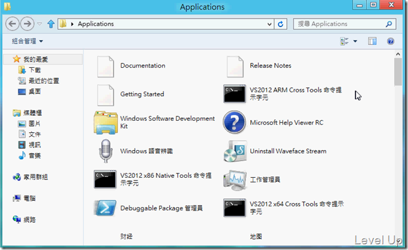Maximize the Applications window
This screenshot has width=408, height=250.
click(373, 4)
